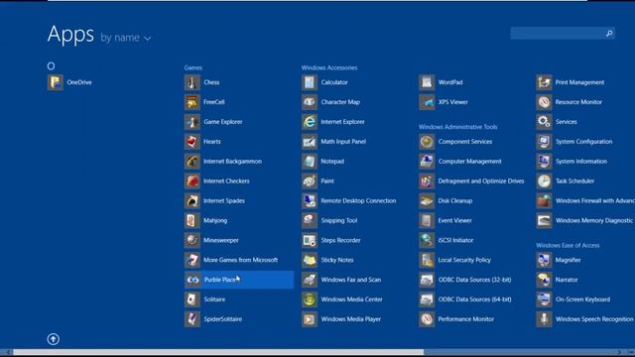Launch Windows Media Player icon

(x=310, y=319)
